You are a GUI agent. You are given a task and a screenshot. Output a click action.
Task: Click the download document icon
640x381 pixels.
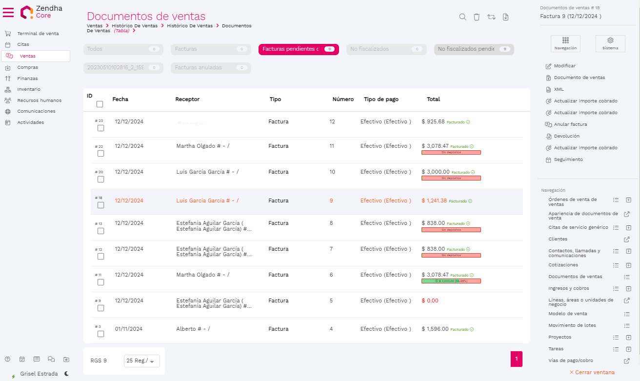(505, 17)
